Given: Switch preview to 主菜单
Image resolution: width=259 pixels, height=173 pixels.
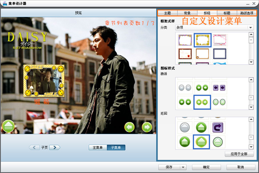Looking at the screenshot, I should (x=98, y=148).
